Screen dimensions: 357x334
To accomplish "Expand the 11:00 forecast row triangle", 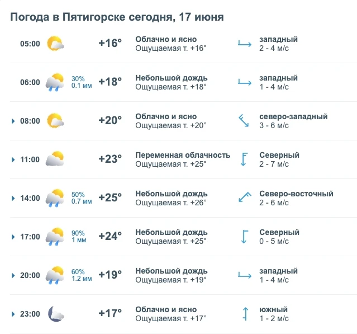I will tap(13, 159).
